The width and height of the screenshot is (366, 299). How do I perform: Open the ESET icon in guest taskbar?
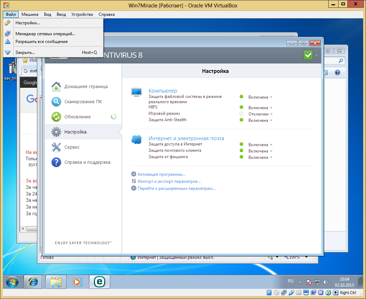click(100, 282)
